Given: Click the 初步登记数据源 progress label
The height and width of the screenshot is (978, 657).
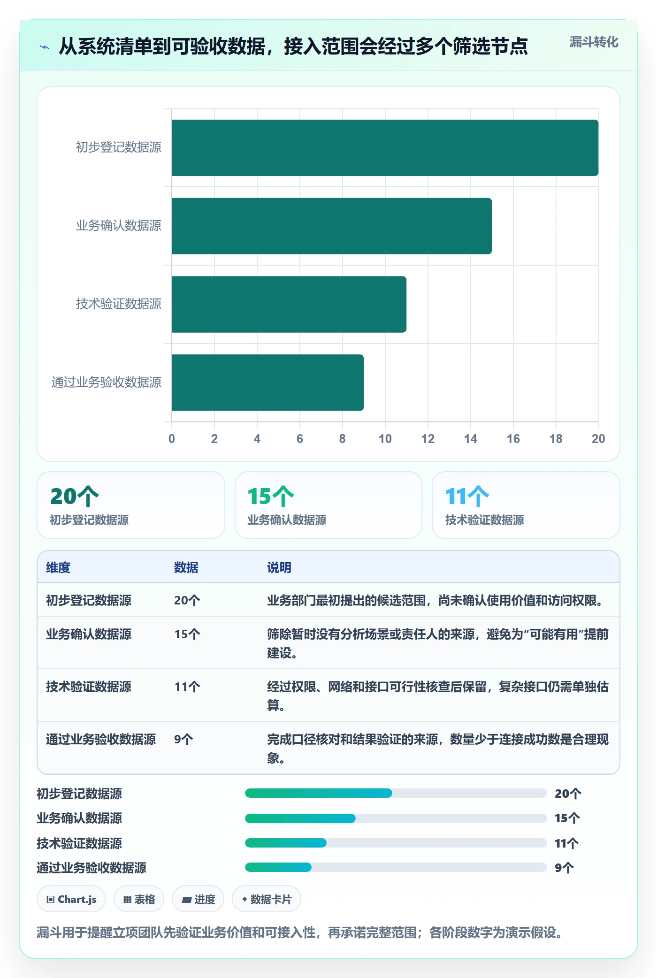Looking at the screenshot, I should point(79,794).
